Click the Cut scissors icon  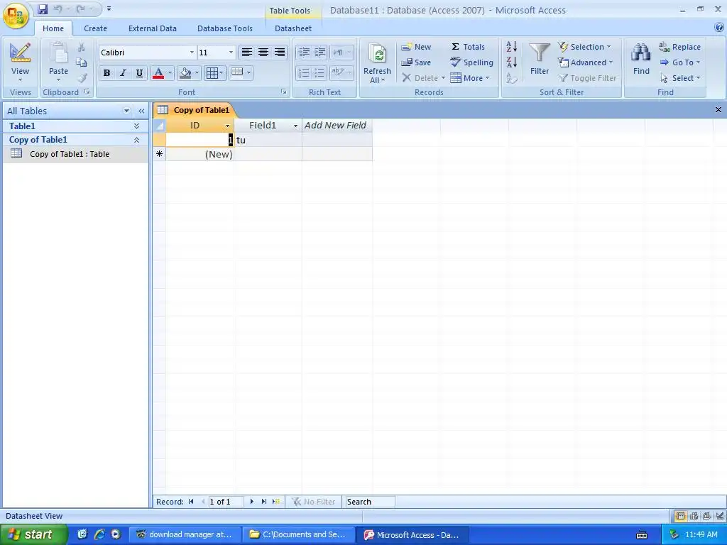coord(81,48)
